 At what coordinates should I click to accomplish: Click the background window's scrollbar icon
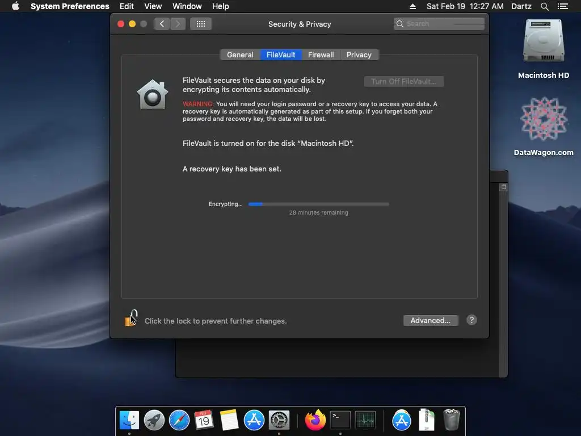[x=503, y=187]
